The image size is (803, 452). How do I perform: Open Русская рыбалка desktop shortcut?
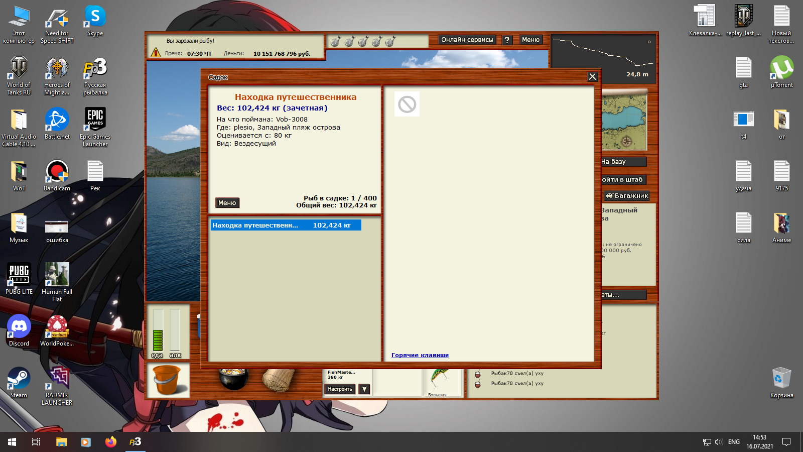(x=95, y=76)
